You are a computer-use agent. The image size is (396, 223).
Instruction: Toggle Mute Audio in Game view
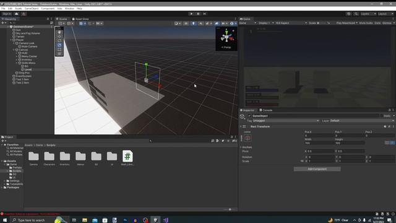366,23
